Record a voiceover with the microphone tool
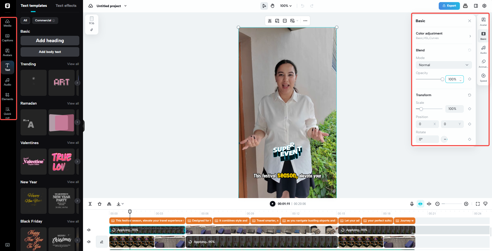Viewport: 492px width, 251px height. click(412, 204)
